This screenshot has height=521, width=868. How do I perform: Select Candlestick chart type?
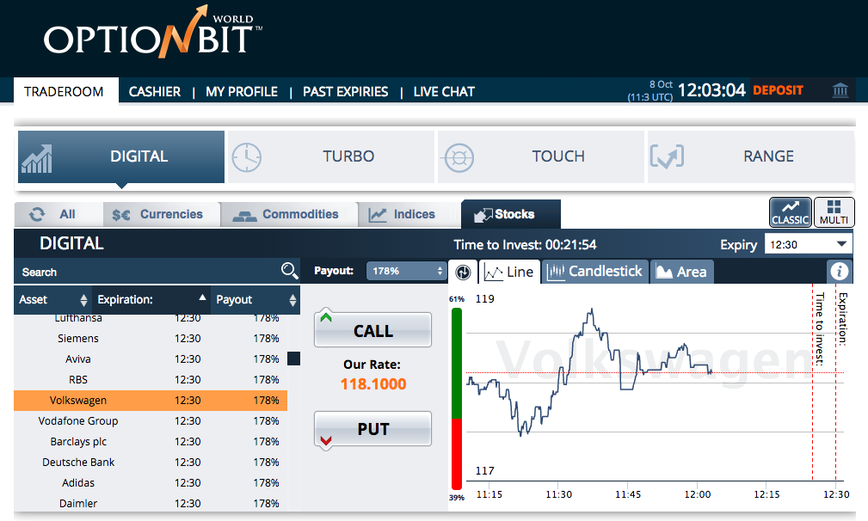pos(594,272)
